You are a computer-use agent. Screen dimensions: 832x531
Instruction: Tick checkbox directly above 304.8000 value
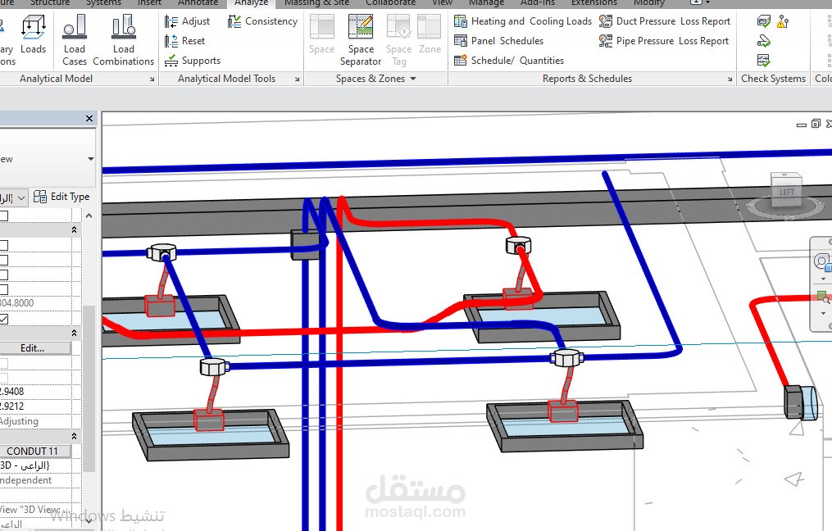[4, 289]
